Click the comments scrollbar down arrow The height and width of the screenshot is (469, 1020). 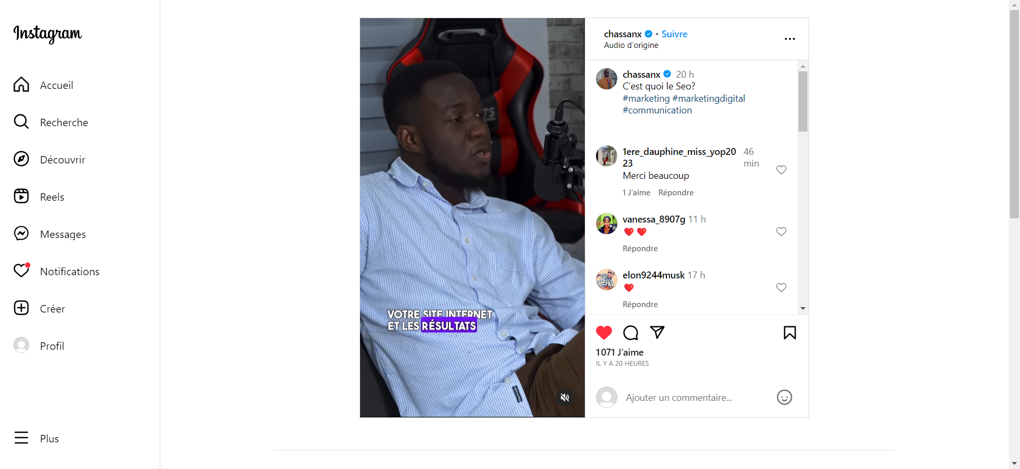[x=803, y=309]
